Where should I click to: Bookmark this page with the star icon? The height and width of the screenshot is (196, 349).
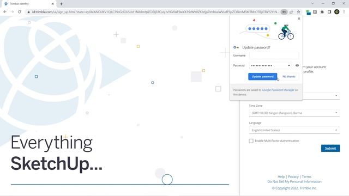pyautogui.click(x=299, y=12)
